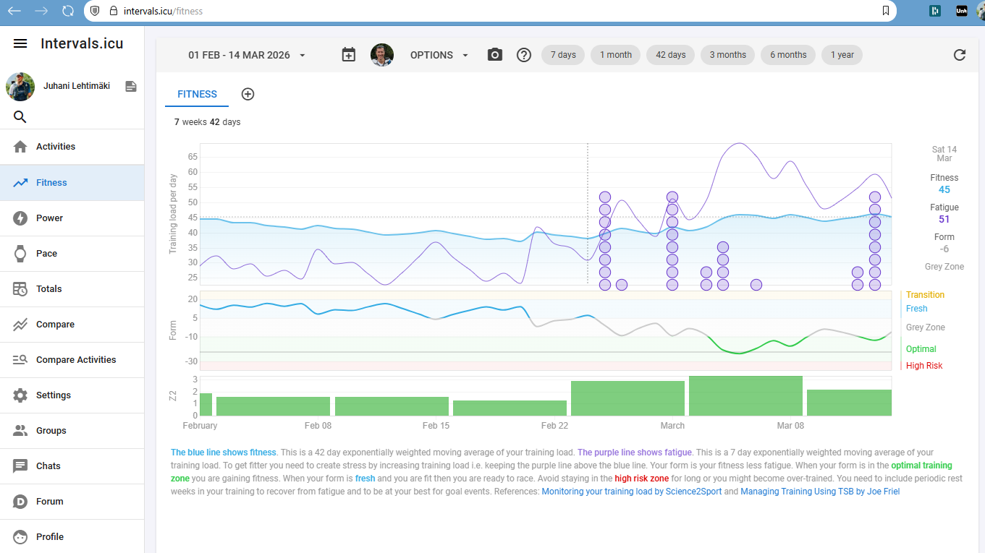Open the notes icon beside Juhani Lehtimäki

[131, 87]
